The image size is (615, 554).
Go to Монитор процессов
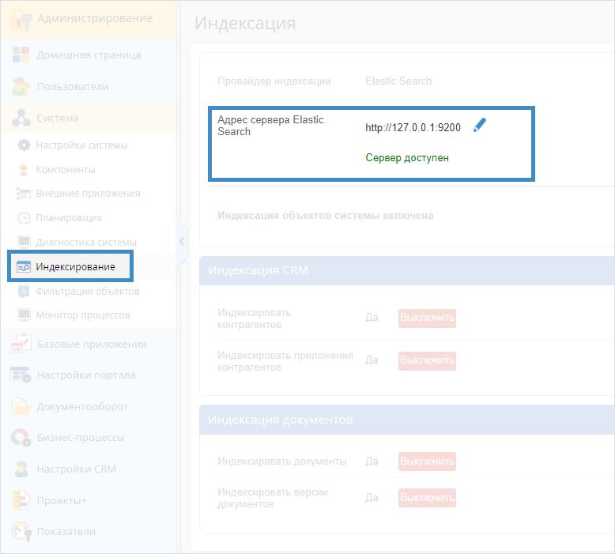coord(83,315)
